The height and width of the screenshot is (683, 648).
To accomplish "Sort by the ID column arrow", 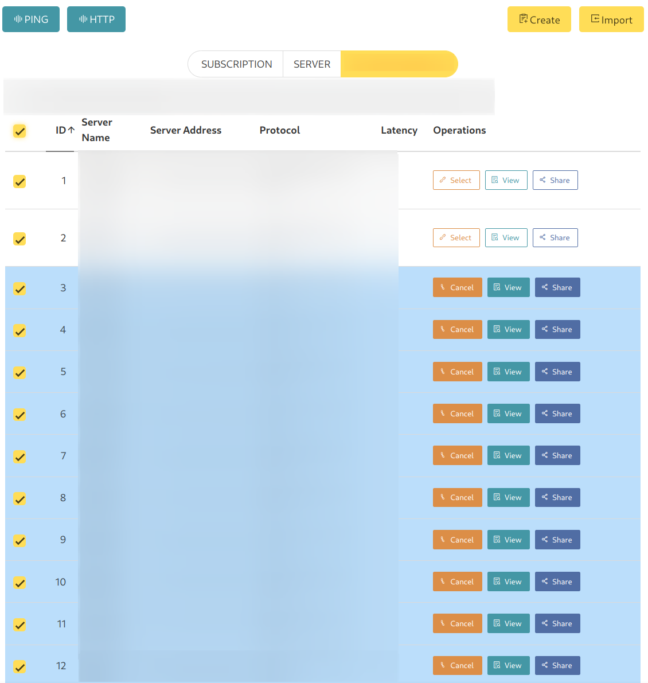I will (x=72, y=130).
